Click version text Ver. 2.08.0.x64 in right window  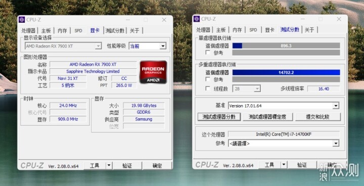coord(238,166)
